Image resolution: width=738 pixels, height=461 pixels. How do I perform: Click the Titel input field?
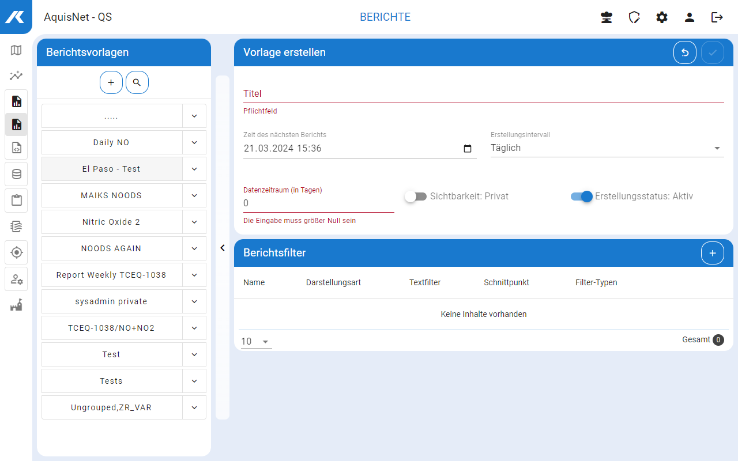coord(483,93)
